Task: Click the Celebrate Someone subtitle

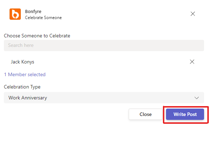Action: [43, 18]
